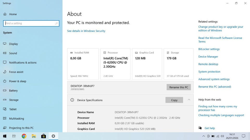The width and height of the screenshot is (250, 140).
Task: Open Device Manager link
Action: tap(208, 57)
